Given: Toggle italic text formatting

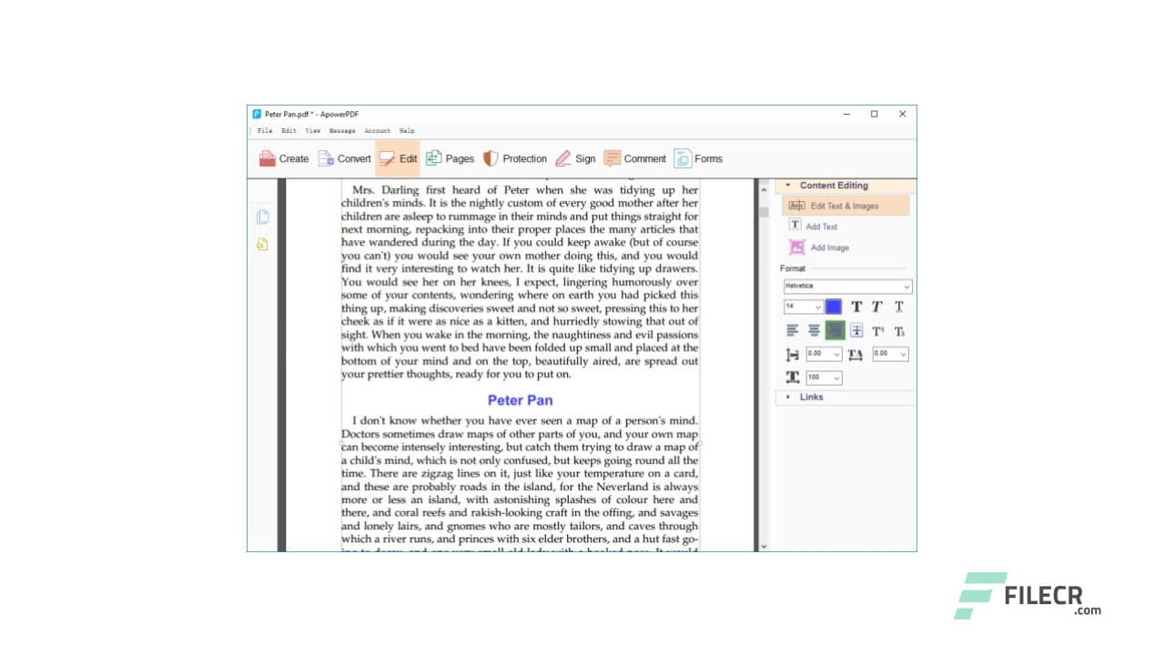Looking at the screenshot, I should 876,307.
